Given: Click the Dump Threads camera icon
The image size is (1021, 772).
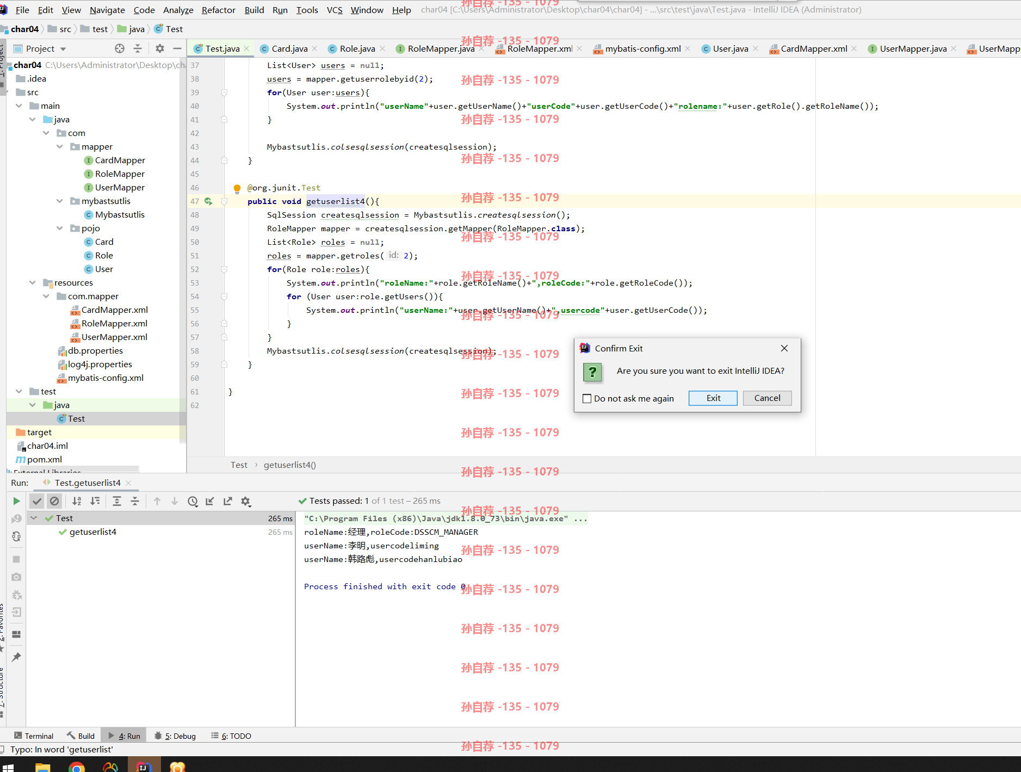Looking at the screenshot, I should point(16,577).
